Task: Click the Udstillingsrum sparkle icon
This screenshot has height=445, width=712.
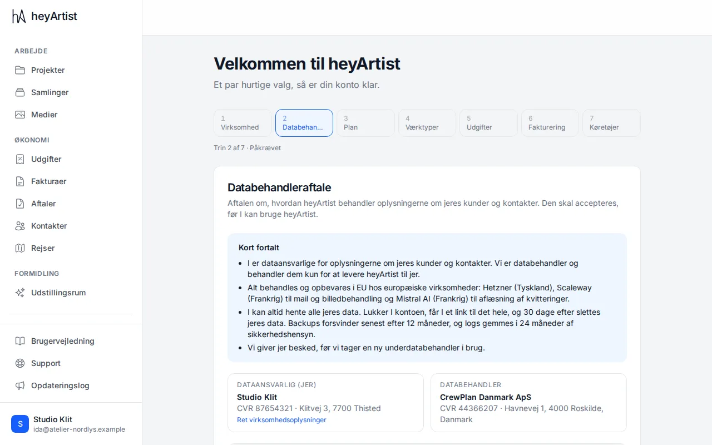Action: click(20, 293)
